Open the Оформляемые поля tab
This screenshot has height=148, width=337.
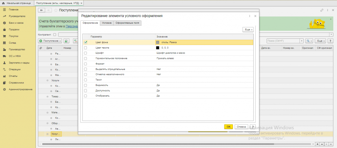[x=128, y=23]
